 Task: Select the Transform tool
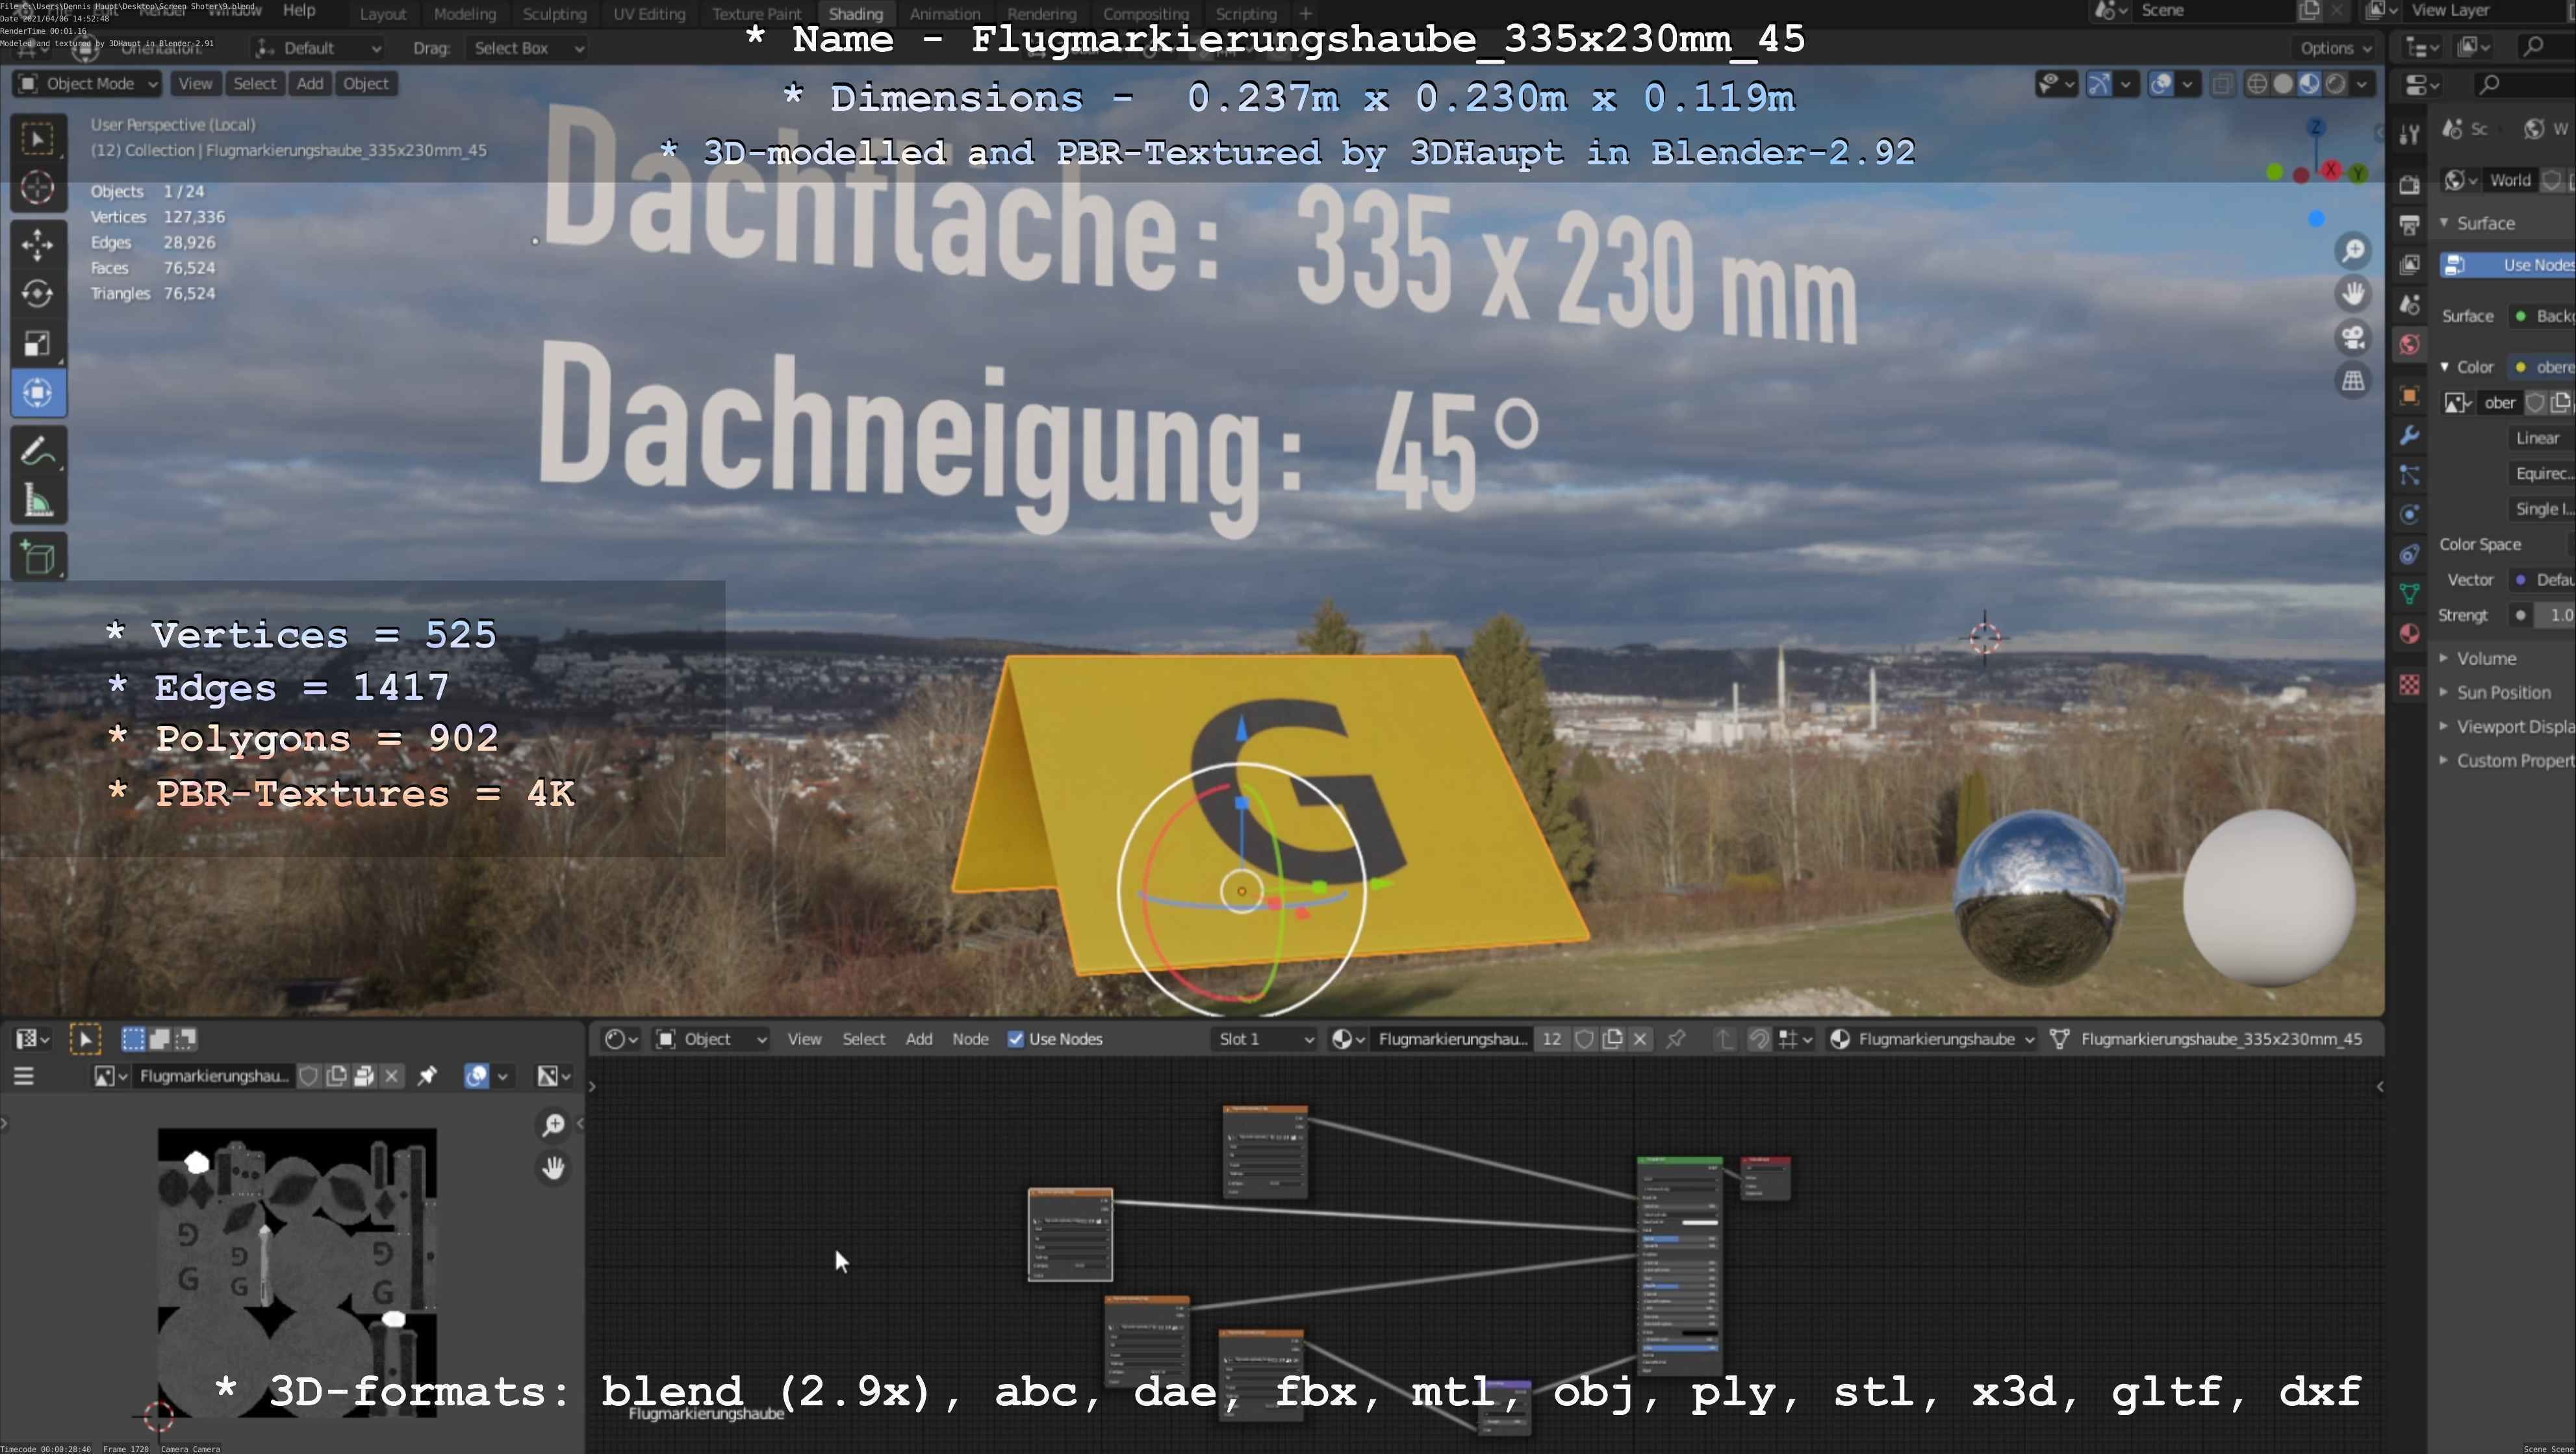38,393
